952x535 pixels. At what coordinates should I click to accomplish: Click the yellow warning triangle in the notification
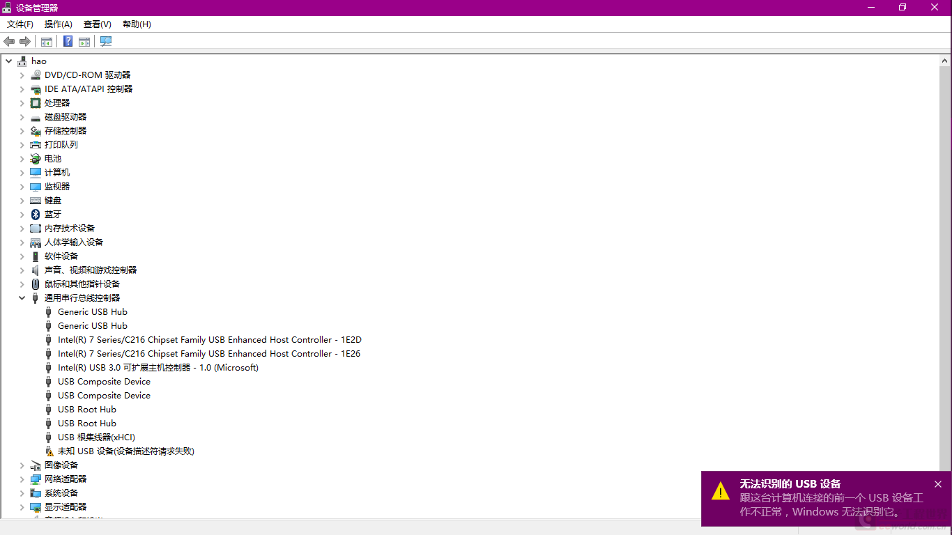coord(721,491)
